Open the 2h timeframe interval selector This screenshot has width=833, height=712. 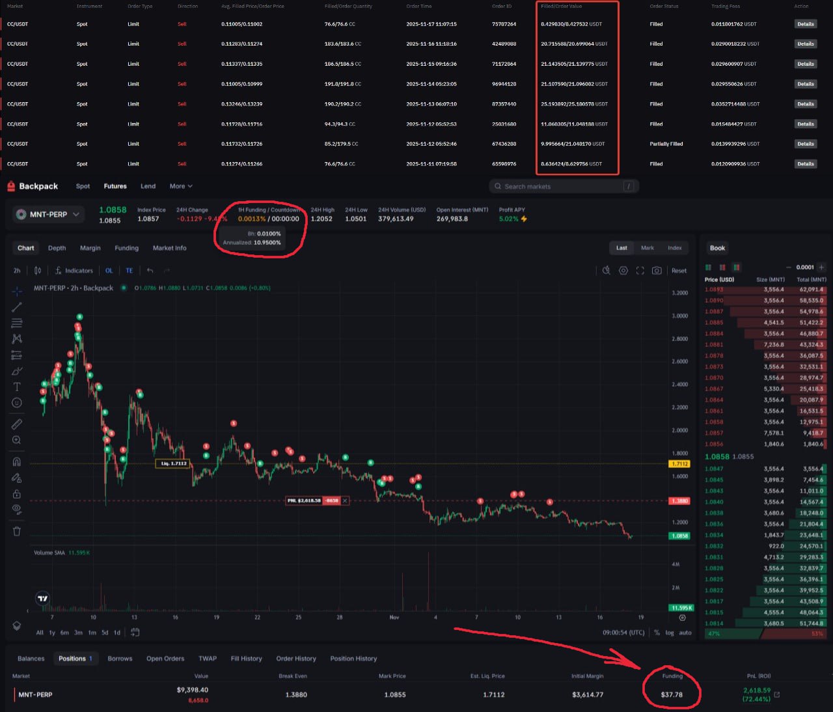click(x=17, y=271)
